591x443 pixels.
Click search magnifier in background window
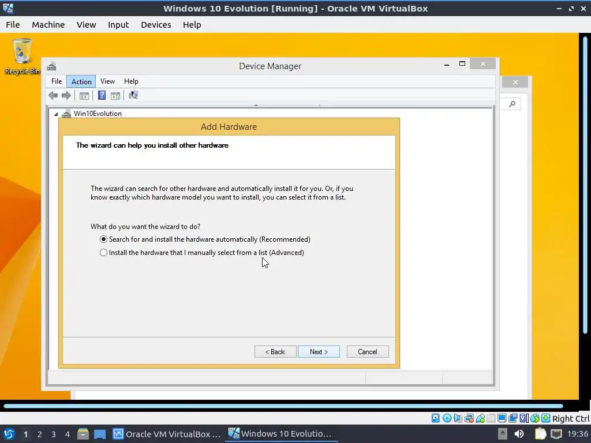click(512, 104)
